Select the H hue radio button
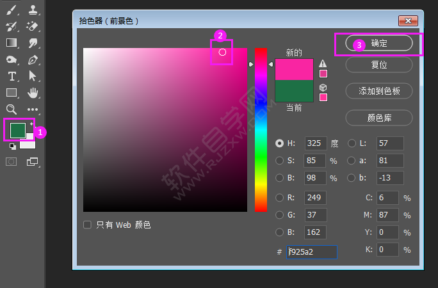The height and width of the screenshot is (288, 438). pos(279,143)
